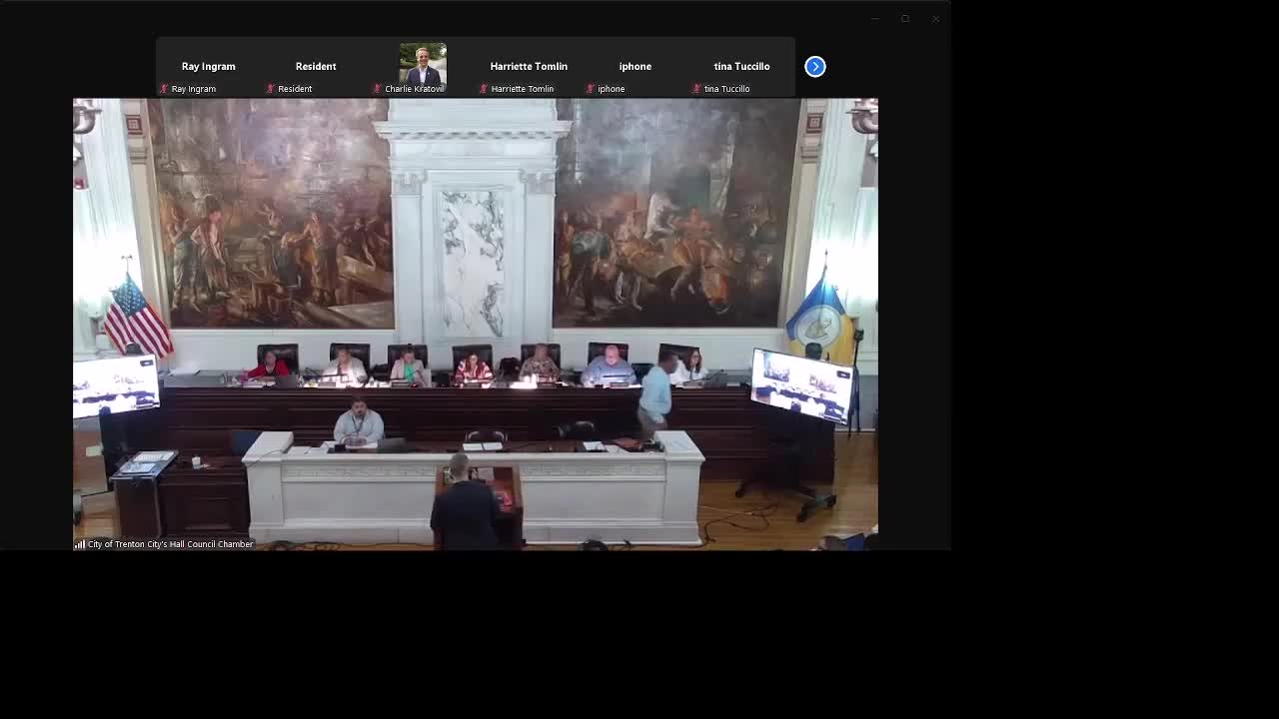Close the meeting window
The height and width of the screenshot is (719, 1279).
935,18
